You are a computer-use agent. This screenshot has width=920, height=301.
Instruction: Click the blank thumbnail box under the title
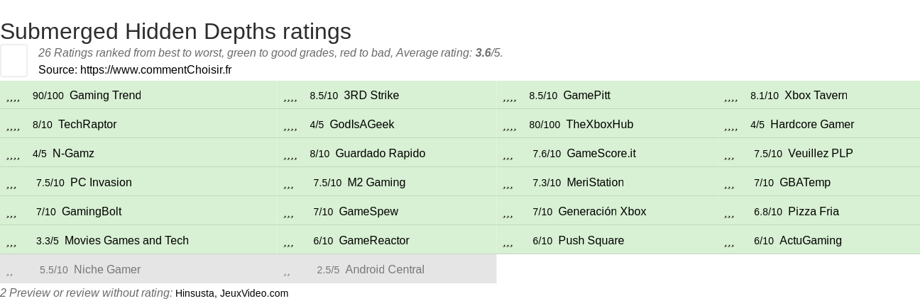(13, 60)
